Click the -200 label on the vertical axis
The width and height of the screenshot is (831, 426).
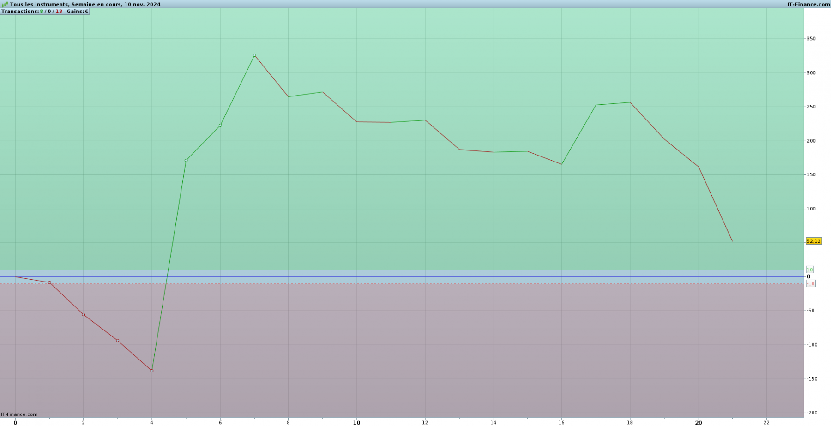(812, 413)
